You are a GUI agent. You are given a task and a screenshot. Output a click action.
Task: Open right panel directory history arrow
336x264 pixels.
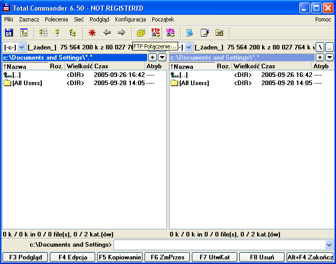click(329, 58)
